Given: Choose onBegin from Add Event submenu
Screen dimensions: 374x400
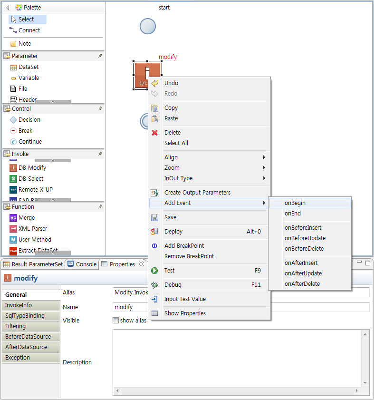Looking at the screenshot, I should pyautogui.click(x=295, y=203).
